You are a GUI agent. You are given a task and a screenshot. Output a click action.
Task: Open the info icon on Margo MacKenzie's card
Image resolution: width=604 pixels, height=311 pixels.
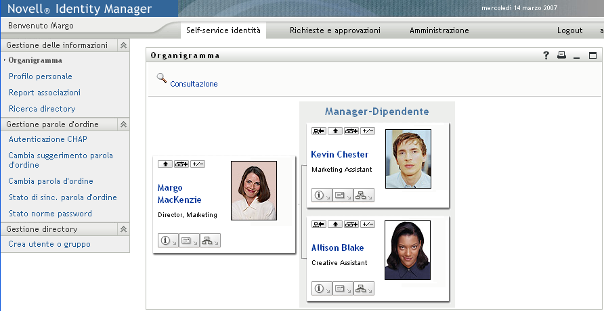click(168, 240)
